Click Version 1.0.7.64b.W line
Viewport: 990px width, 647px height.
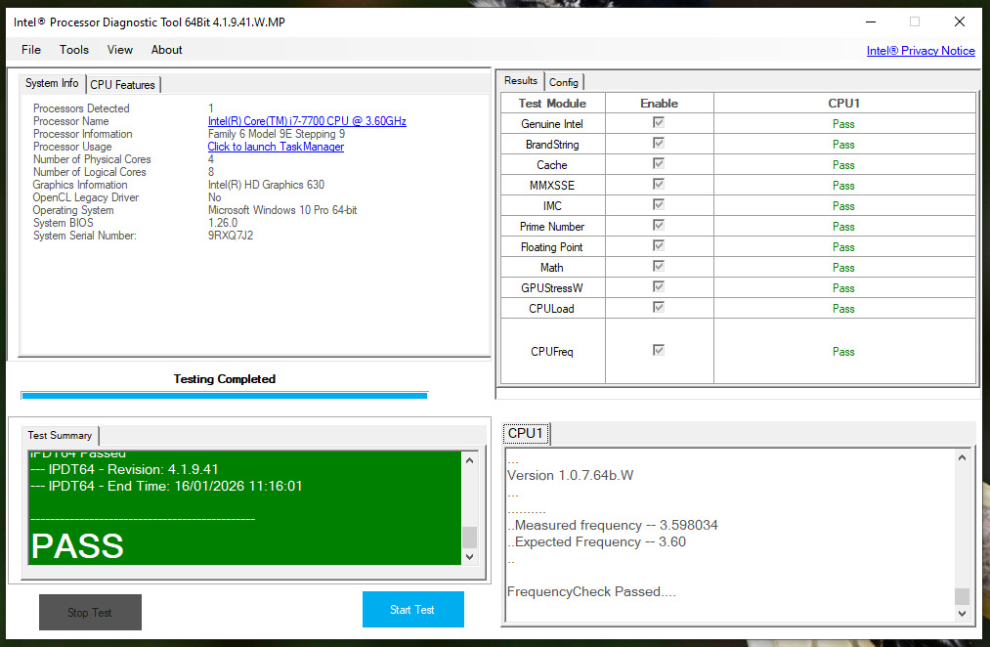coord(570,475)
